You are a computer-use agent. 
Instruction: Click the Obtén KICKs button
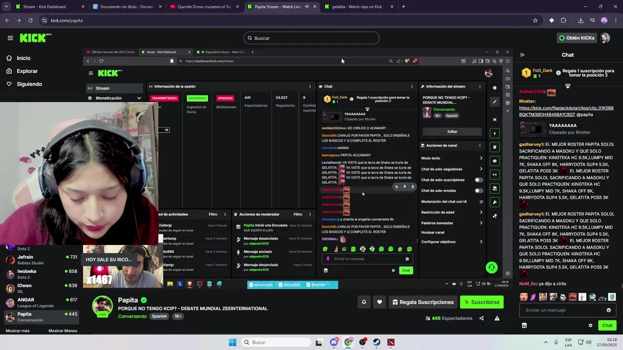click(577, 38)
